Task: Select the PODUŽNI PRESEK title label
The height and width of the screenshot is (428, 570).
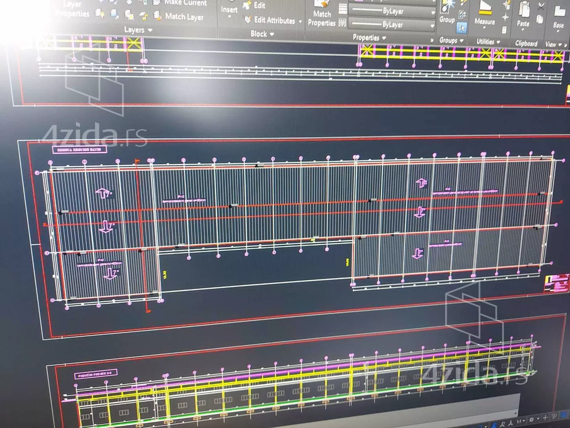Action: (95, 374)
